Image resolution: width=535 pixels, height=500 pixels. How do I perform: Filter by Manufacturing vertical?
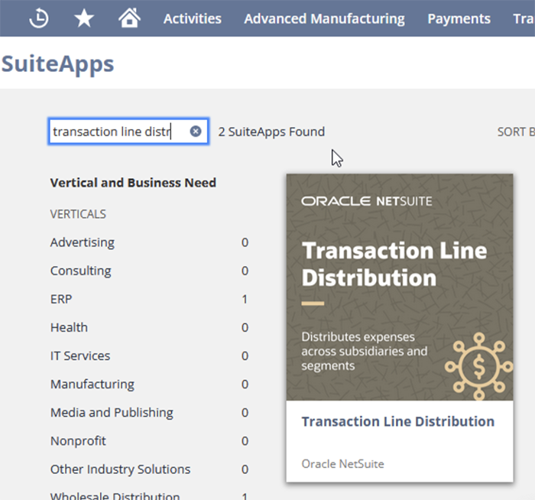point(92,384)
